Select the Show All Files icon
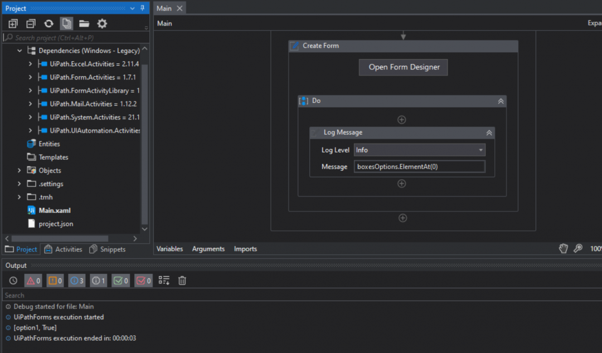The width and height of the screenshot is (602, 353). tap(66, 23)
